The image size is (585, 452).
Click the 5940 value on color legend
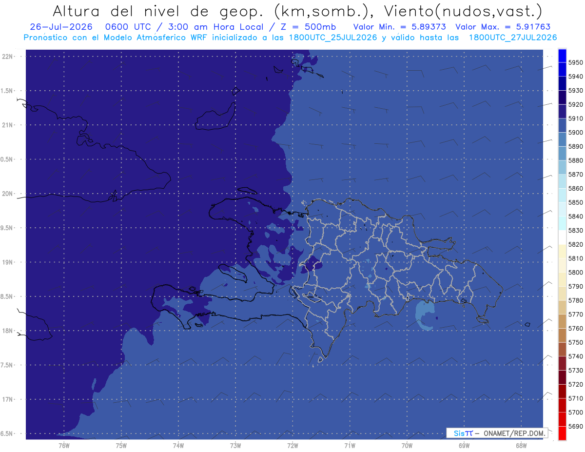[576, 77]
